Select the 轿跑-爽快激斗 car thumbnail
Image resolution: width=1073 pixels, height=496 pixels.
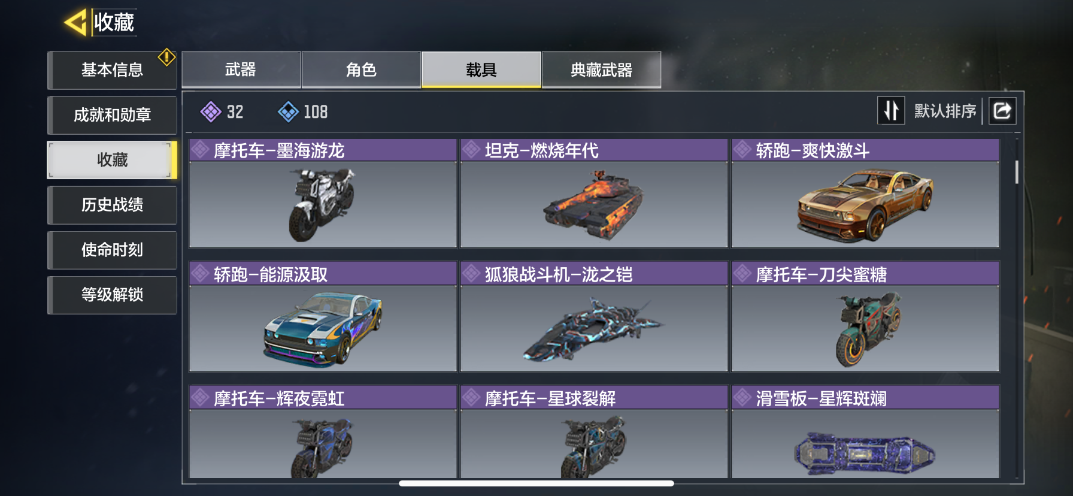pos(865,205)
